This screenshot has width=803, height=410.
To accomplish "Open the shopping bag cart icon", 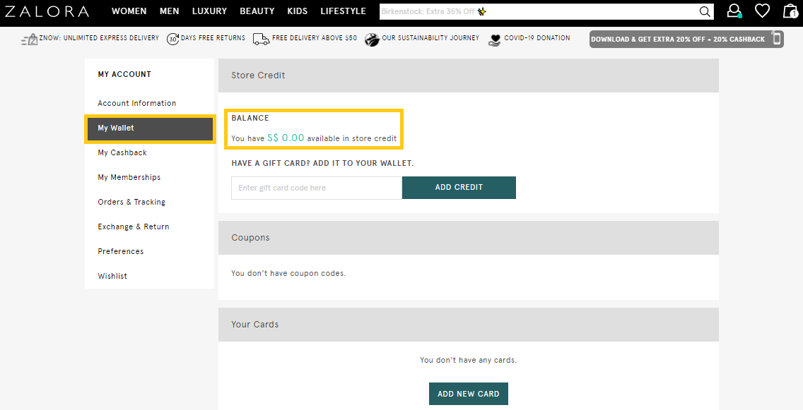I will [x=791, y=11].
